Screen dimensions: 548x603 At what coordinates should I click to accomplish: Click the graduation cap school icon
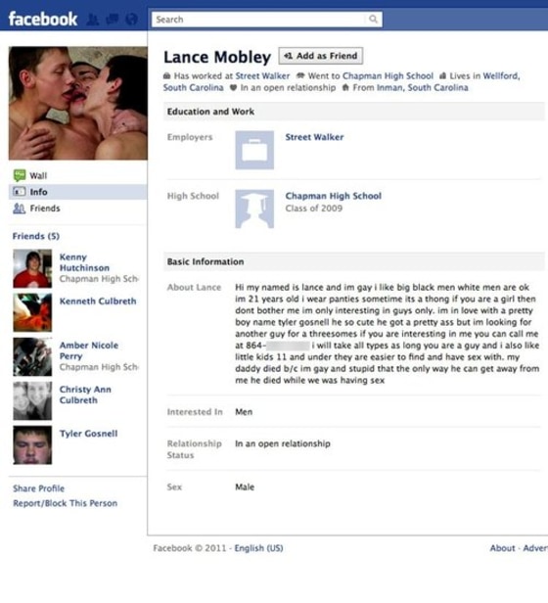coord(254,209)
